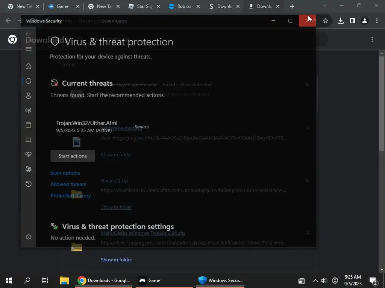Open Chrome tab search chevron

click(324, 5)
